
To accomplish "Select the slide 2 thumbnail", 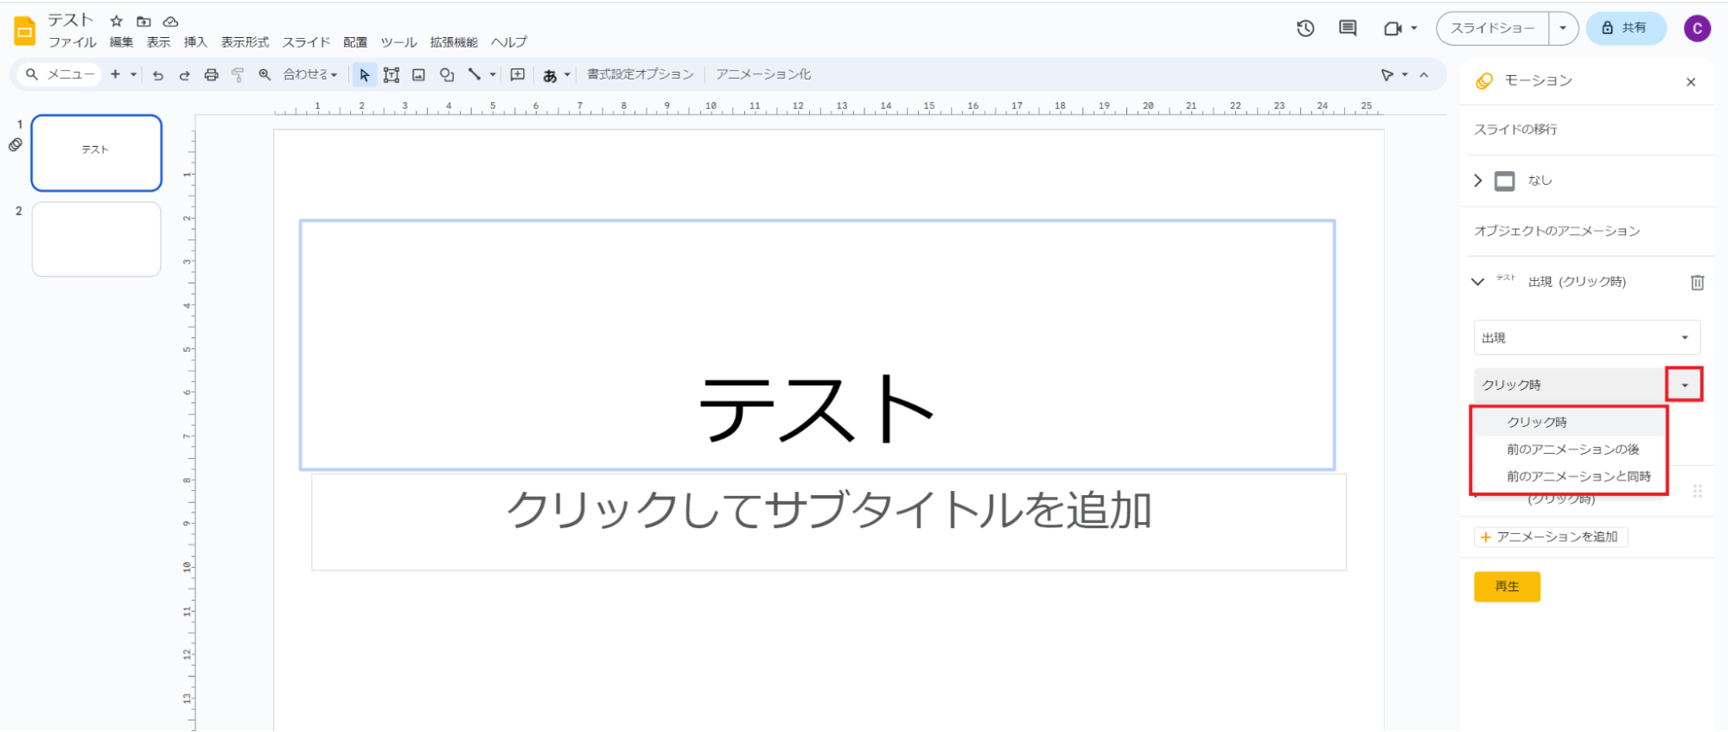I will [x=97, y=239].
